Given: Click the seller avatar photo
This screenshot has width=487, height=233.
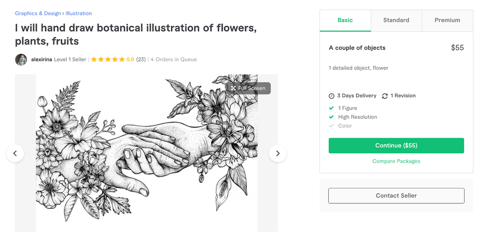Looking at the screenshot, I should tap(21, 59).
